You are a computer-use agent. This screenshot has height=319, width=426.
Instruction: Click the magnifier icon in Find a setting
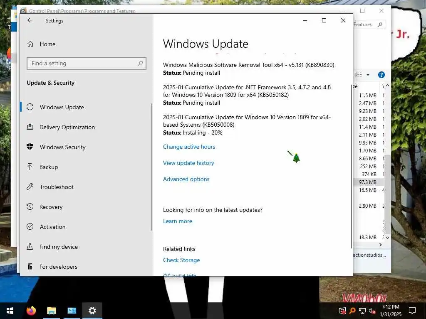pos(140,64)
